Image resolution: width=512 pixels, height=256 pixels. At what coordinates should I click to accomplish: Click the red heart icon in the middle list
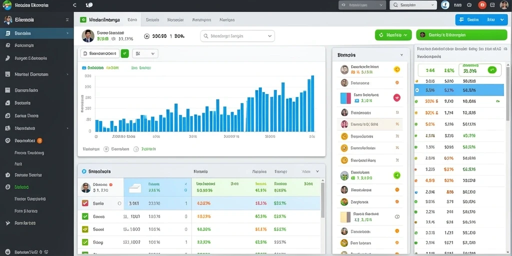pyautogui.click(x=396, y=97)
